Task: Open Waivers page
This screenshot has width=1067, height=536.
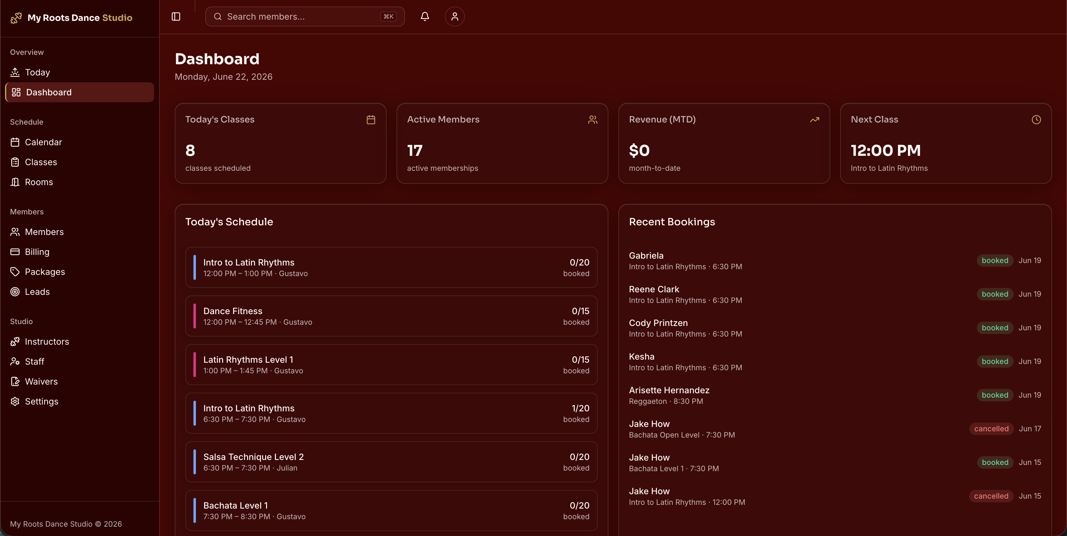Action: pyautogui.click(x=80, y=381)
